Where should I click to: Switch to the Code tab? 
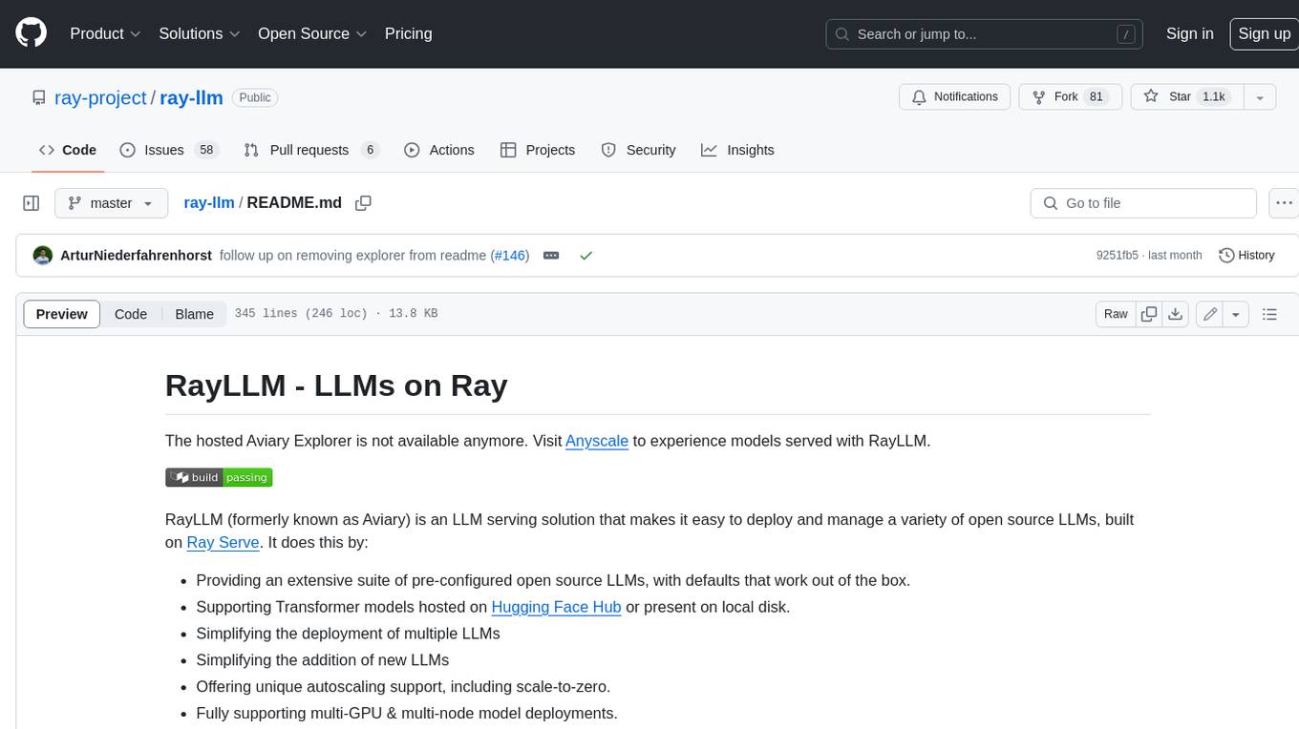68,150
